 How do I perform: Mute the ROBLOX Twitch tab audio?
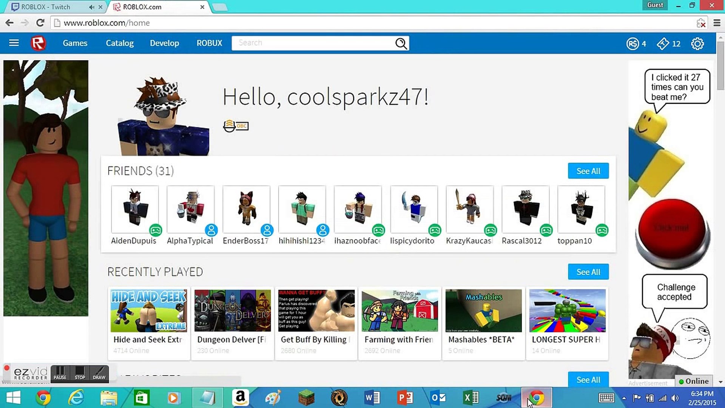coord(92,7)
